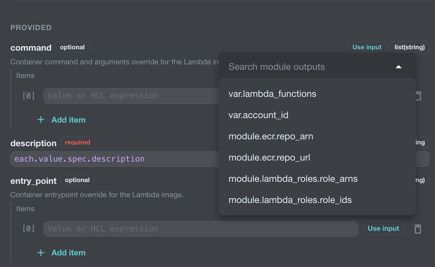Click the Container entrypoint override description text
This screenshot has height=267, width=435.
tap(97, 195)
